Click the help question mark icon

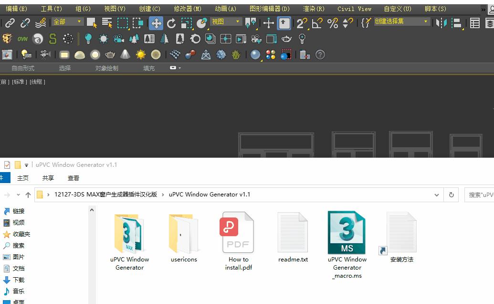pos(319,54)
